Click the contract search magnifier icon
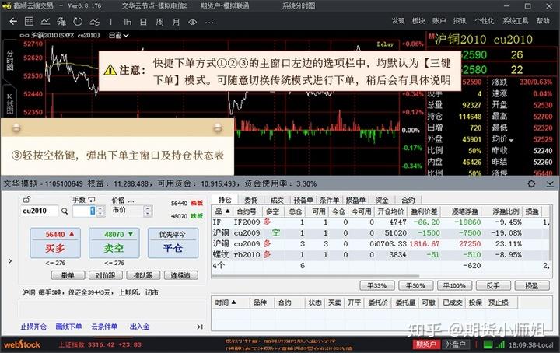This screenshot has height=353, width=560. (65, 211)
